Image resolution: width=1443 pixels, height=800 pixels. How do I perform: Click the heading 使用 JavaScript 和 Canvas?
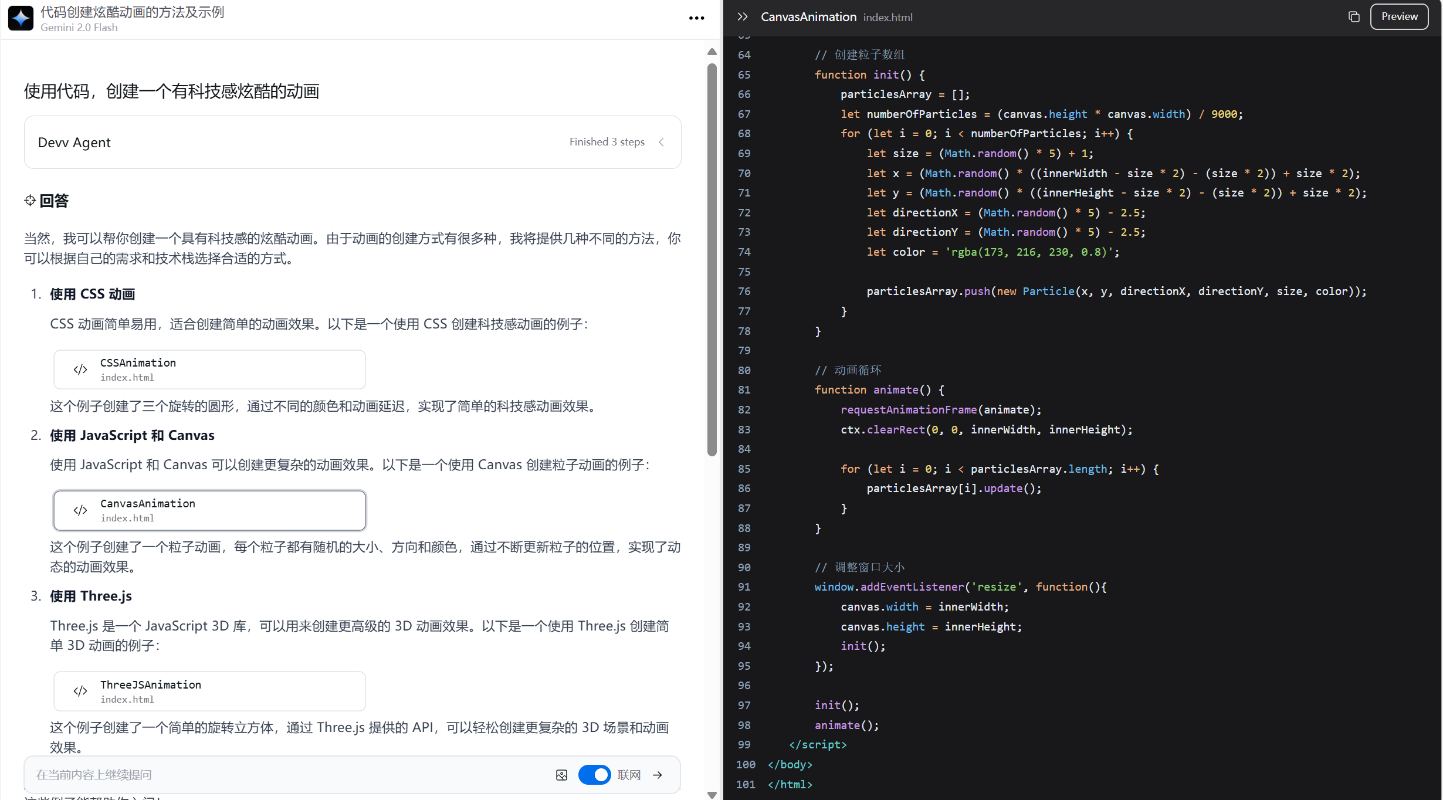(x=132, y=435)
